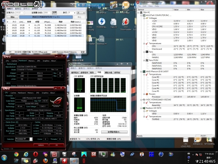Open CRS LOGO.PSD desktop file

[x=186, y=143]
